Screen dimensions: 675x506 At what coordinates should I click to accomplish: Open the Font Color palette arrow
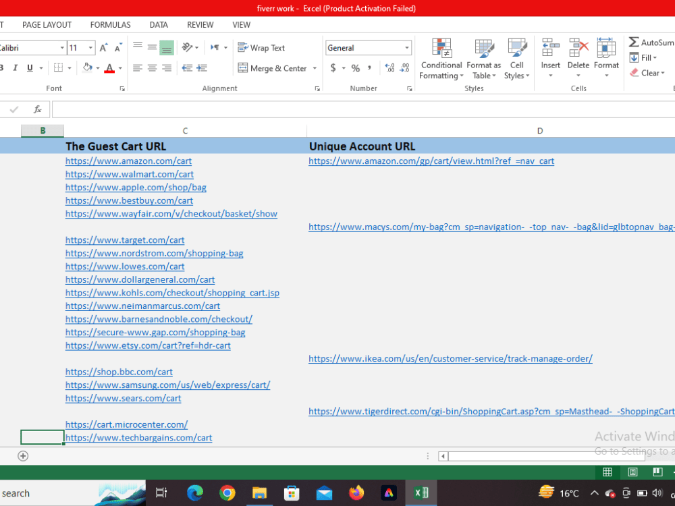point(120,68)
